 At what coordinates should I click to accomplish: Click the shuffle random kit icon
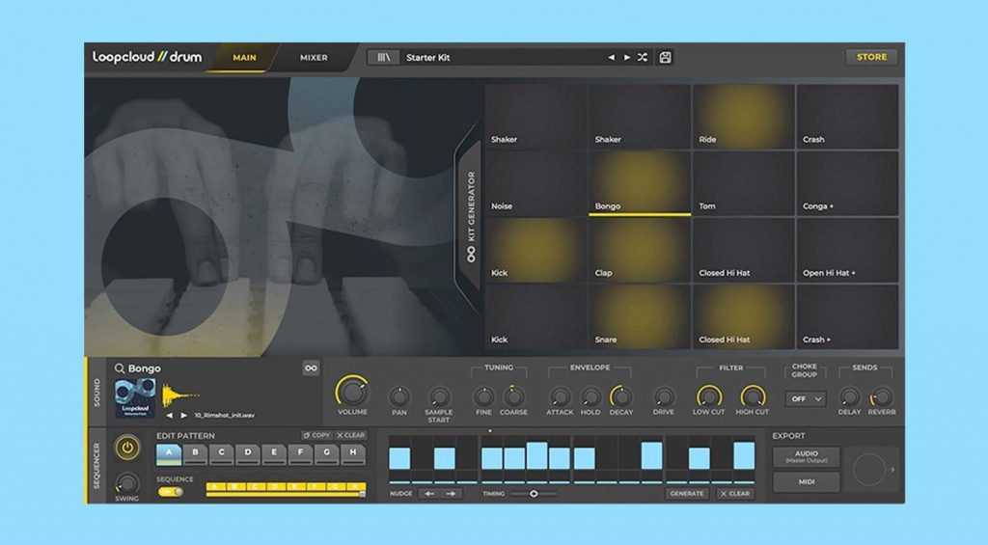point(642,58)
